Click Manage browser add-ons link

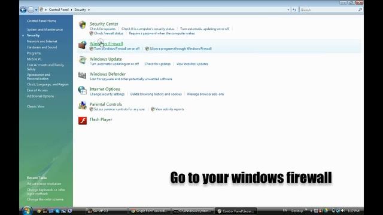pos(205,94)
